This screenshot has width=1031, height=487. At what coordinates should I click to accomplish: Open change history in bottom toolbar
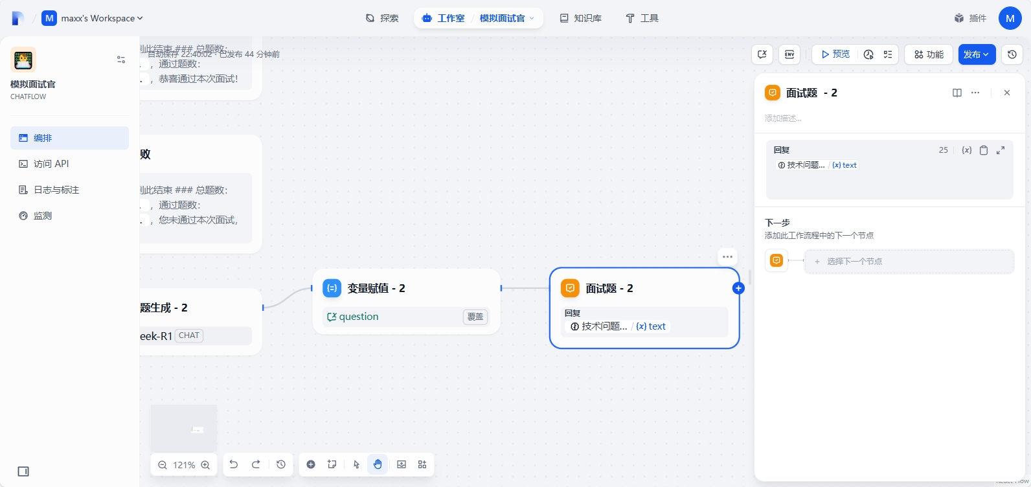pyautogui.click(x=281, y=464)
